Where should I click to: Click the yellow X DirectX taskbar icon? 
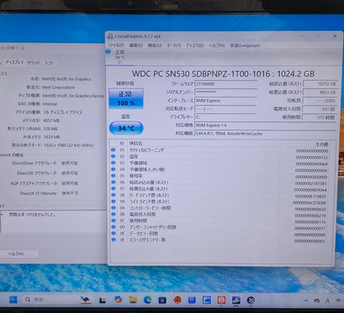251,300
